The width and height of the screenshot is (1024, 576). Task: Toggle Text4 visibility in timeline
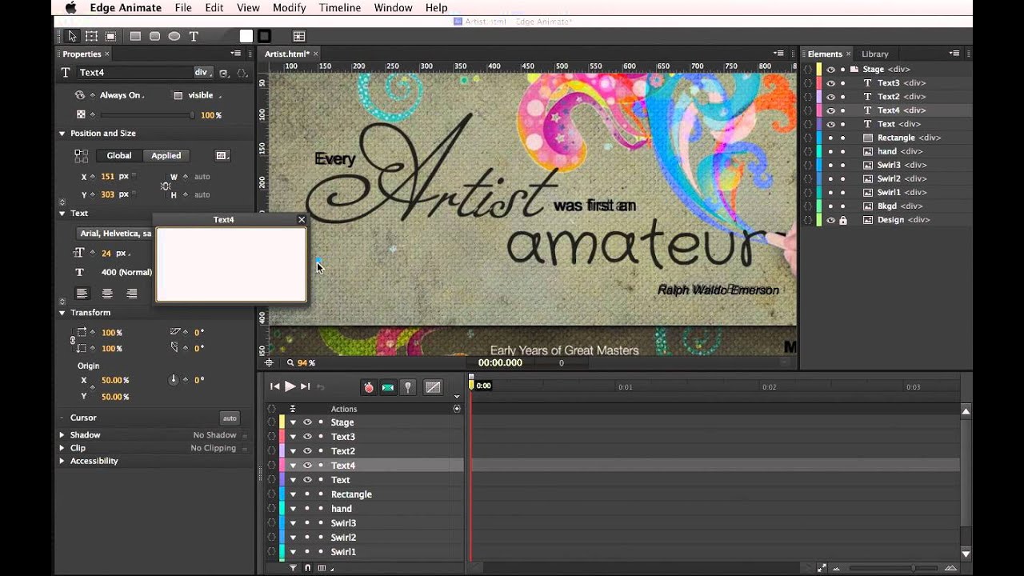coord(307,465)
